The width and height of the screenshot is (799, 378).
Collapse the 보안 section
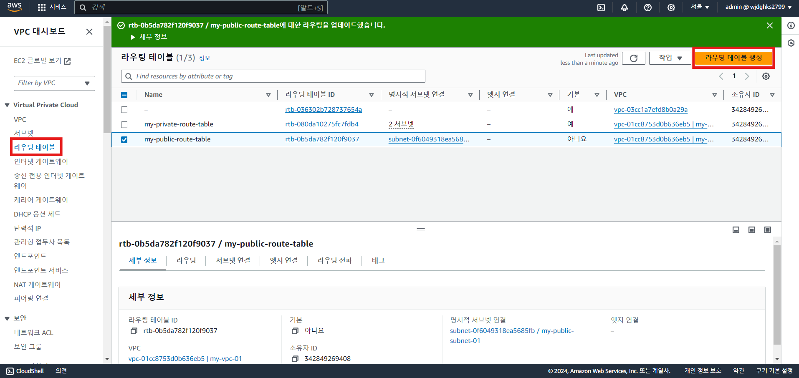click(x=7, y=318)
